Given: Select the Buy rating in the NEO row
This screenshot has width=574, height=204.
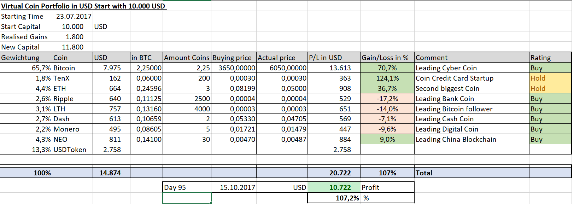Looking at the screenshot, I should point(550,139).
